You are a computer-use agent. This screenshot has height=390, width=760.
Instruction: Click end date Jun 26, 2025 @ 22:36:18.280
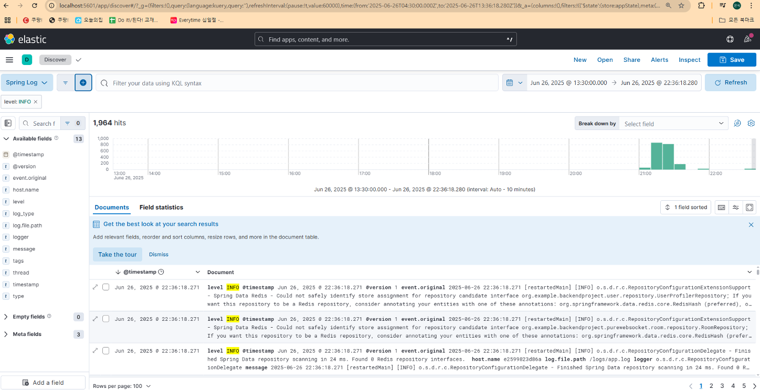(659, 83)
